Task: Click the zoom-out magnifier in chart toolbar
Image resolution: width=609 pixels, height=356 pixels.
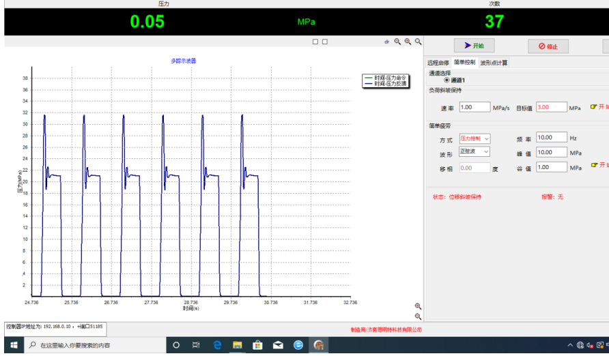Action: [397, 42]
